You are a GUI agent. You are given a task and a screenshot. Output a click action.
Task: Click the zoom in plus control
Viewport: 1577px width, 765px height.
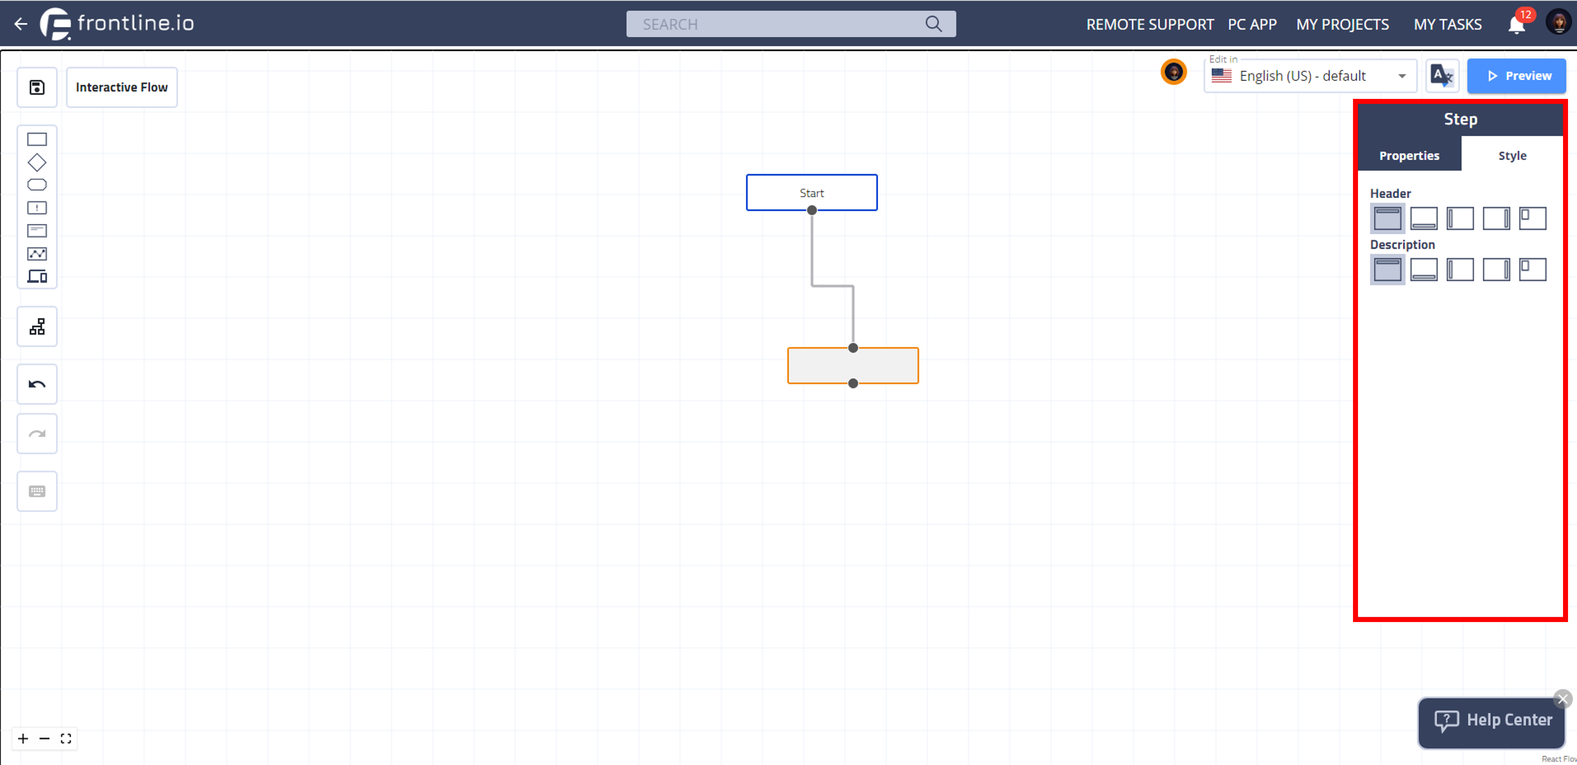pyautogui.click(x=23, y=739)
